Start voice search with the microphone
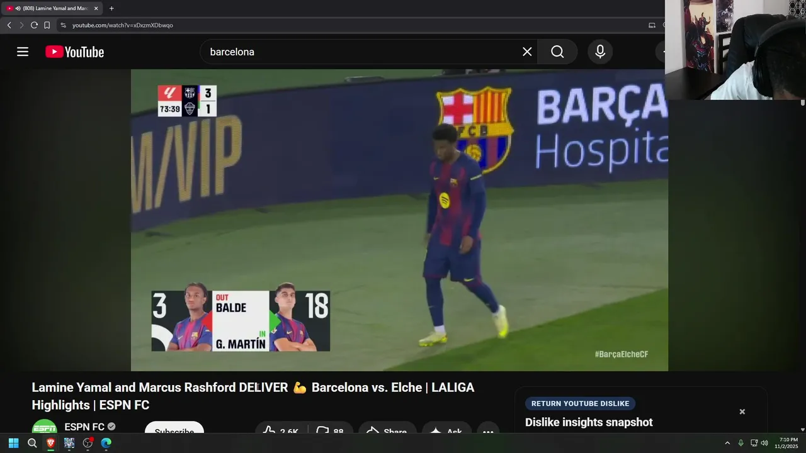 point(600,52)
